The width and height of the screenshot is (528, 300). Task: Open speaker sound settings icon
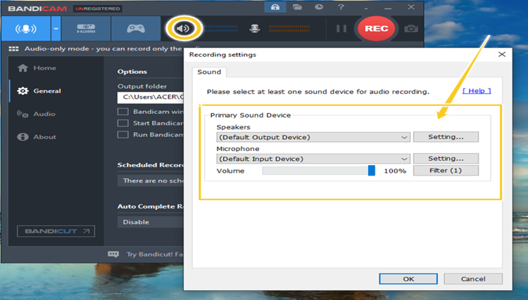click(x=184, y=29)
